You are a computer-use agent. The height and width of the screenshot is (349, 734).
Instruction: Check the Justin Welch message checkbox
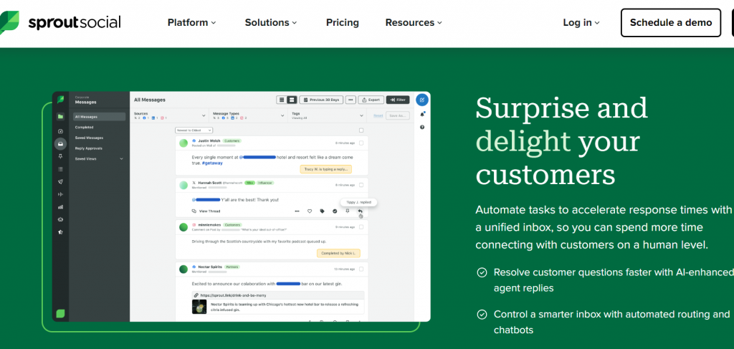(361, 143)
